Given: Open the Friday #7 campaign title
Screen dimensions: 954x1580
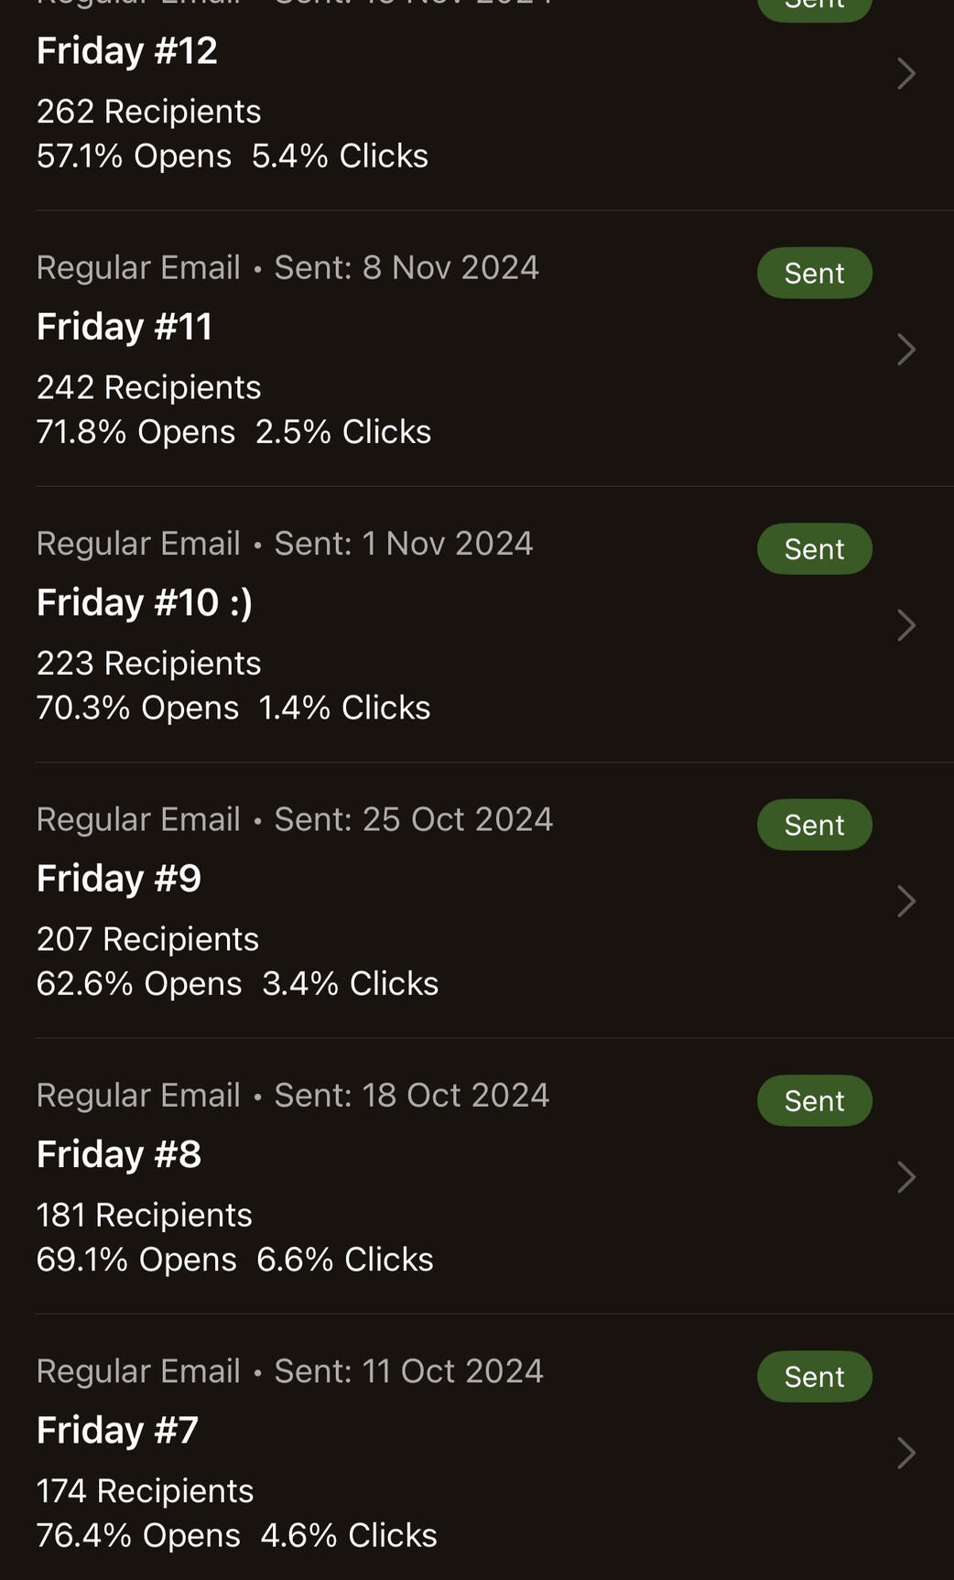Looking at the screenshot, I should pyautogui.click(x=117, y=1431).
